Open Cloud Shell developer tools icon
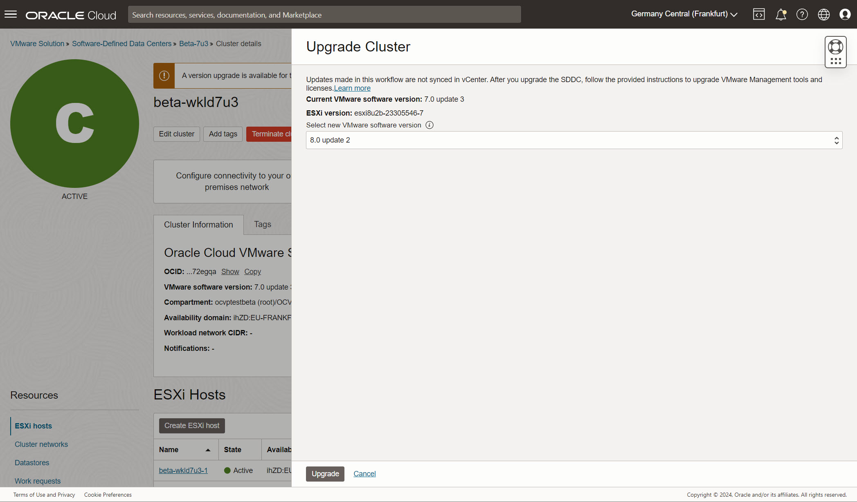This screenshot has height=502, width=857. tap(759, 15)
